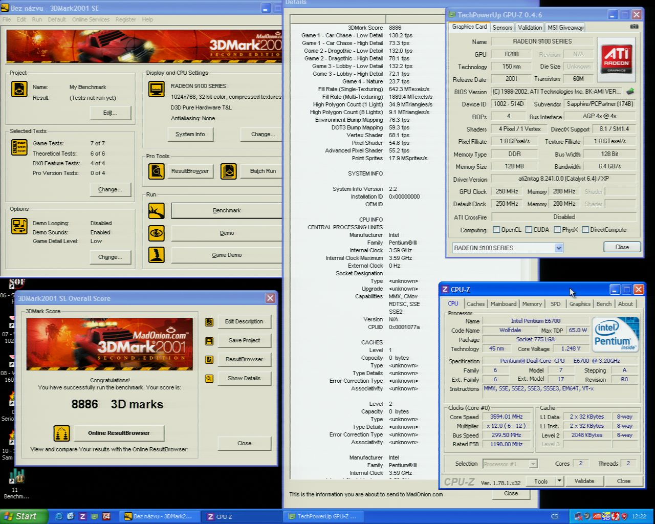Open the Tools dropdown arrow in CPU-Z
The width and height of the screenshot is (655, 524).
[x=559, y=481]
